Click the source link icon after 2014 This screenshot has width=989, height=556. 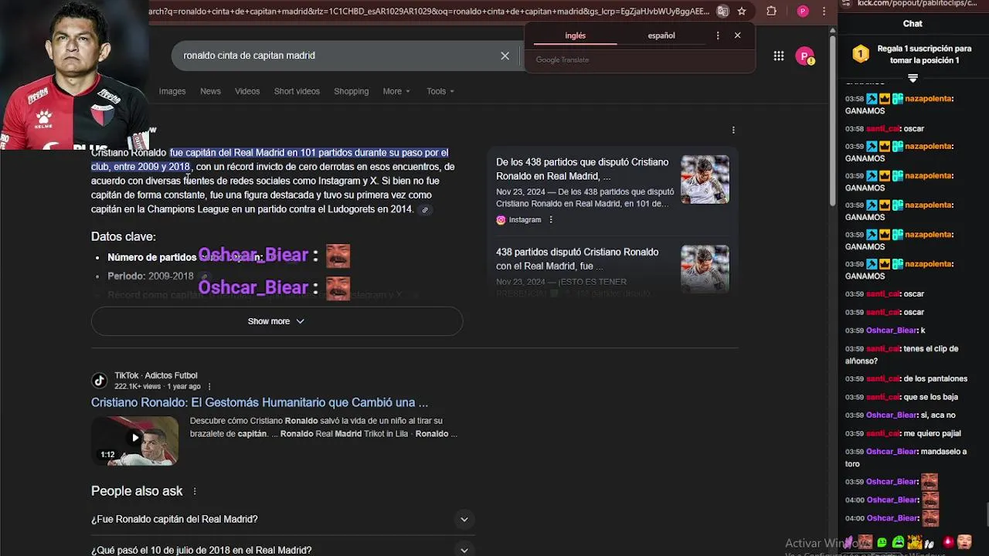[424, 210]
